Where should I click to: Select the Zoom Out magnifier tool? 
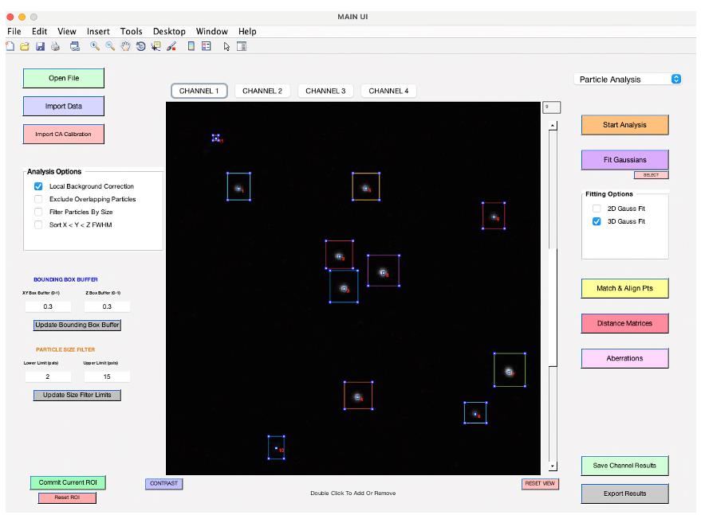(110, 46)
